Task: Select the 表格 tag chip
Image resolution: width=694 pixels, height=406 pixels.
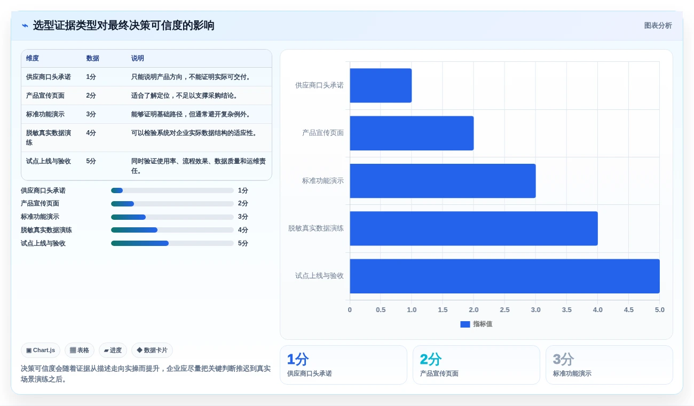Action: coord(80,351)
